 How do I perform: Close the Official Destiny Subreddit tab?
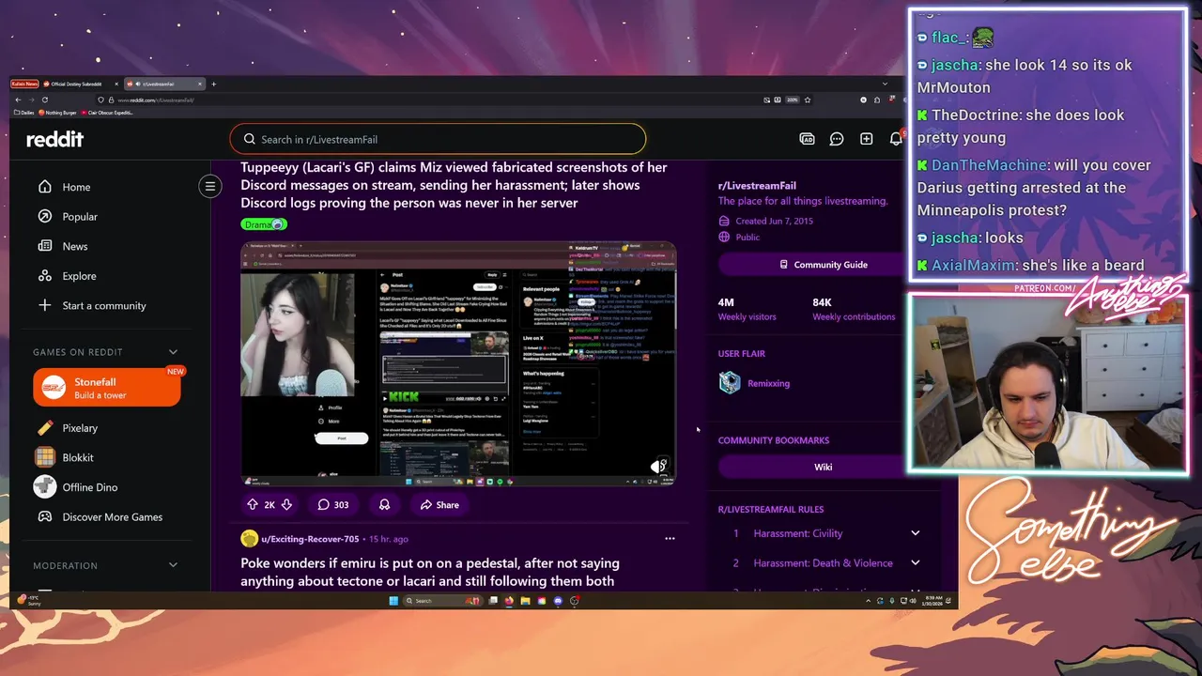[x=116, y=84]
